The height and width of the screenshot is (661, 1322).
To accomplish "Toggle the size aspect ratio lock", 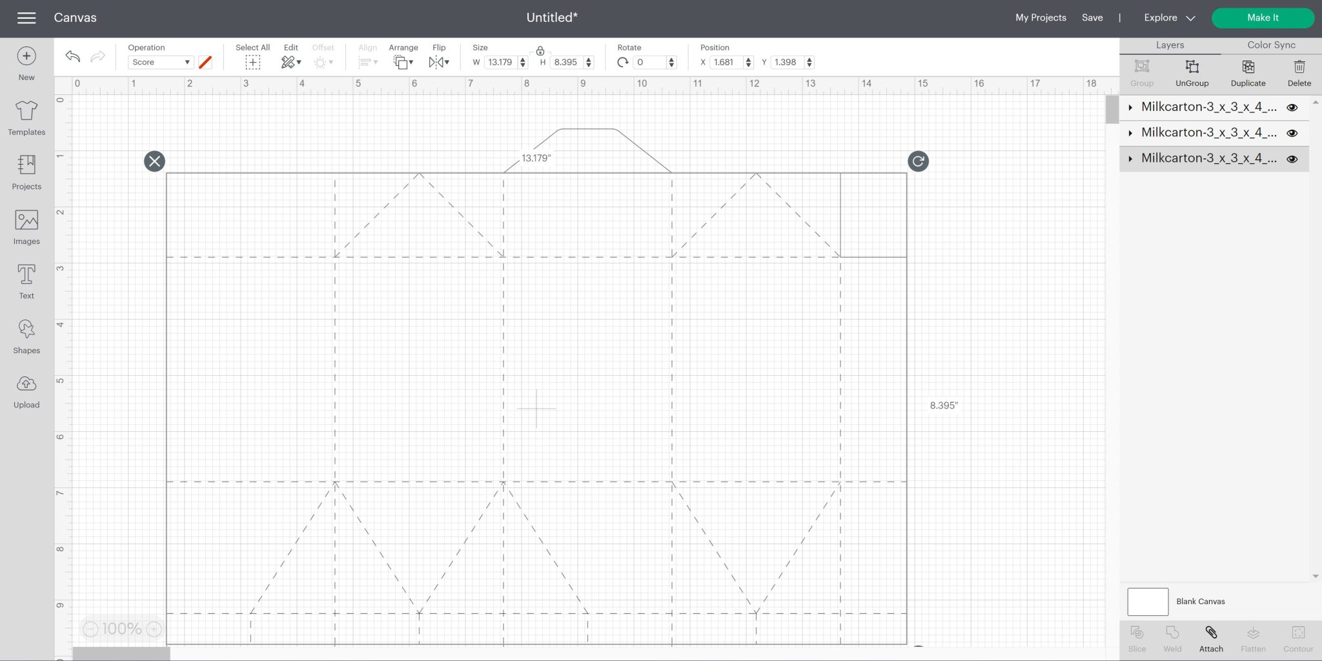I will click(x=540, y=50).
